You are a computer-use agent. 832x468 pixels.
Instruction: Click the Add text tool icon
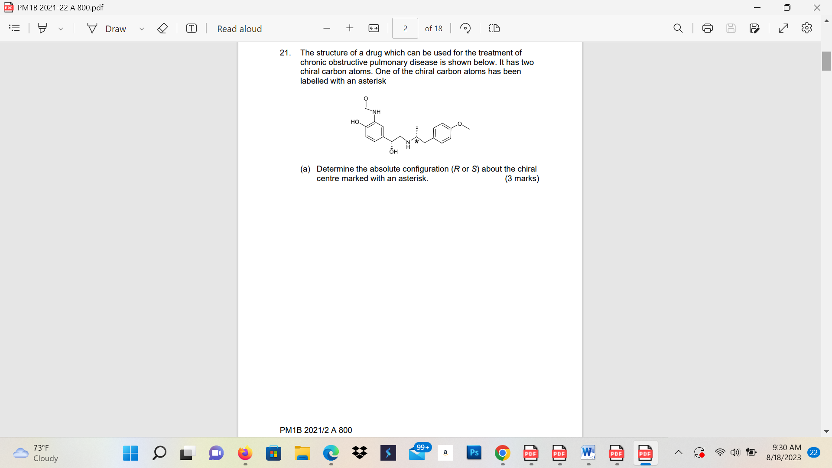191,29
